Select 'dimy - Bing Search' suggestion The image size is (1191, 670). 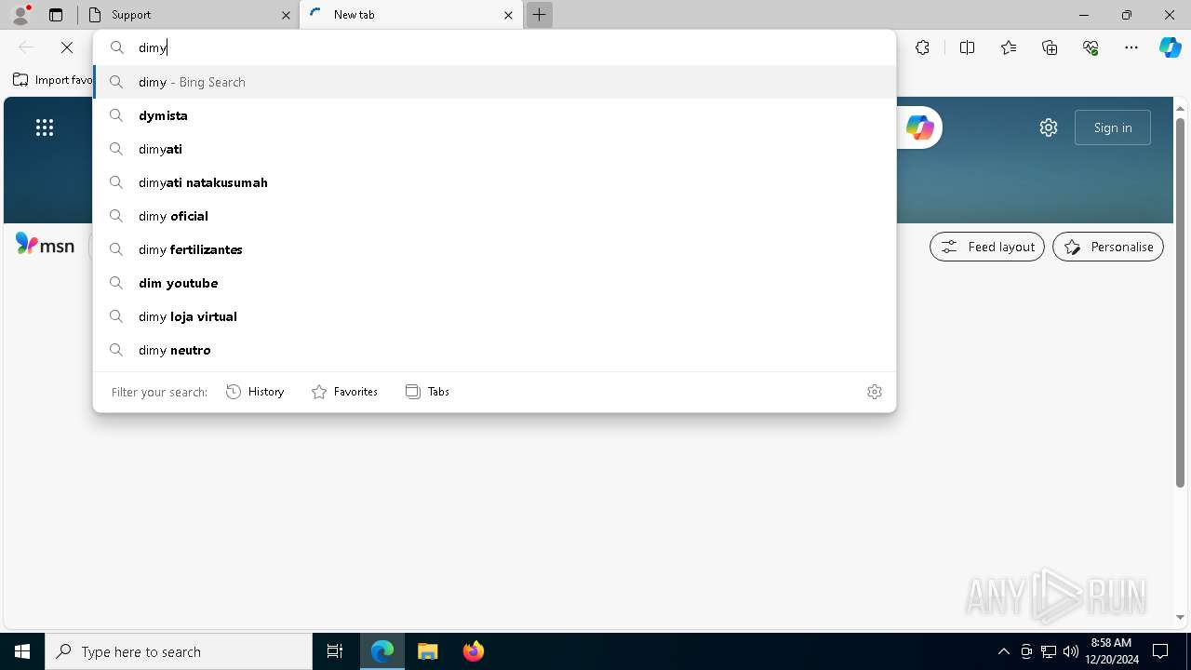494,82
